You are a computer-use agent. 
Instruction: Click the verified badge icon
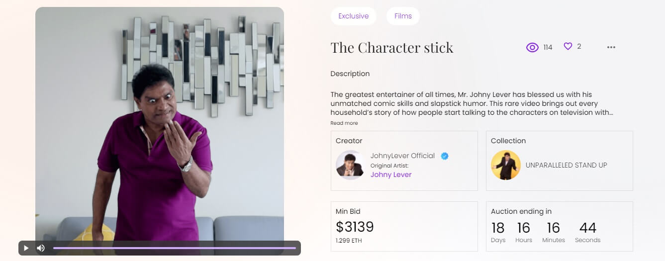(445, 156)
